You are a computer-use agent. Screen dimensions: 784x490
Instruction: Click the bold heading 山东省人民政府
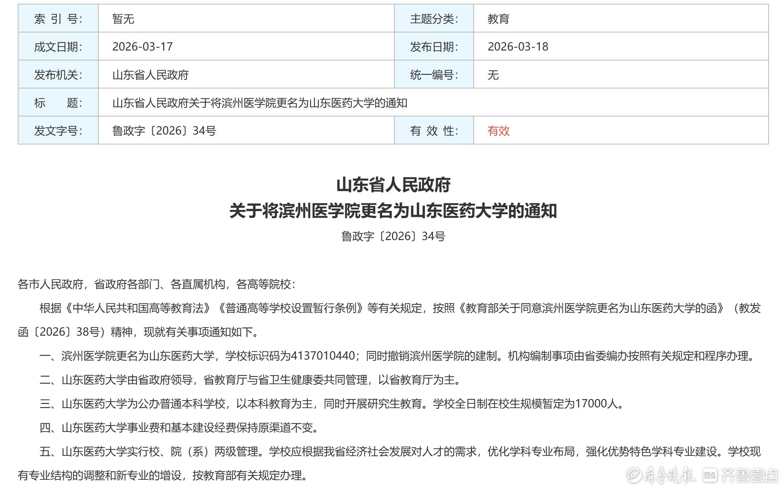[x=393, y=185]
